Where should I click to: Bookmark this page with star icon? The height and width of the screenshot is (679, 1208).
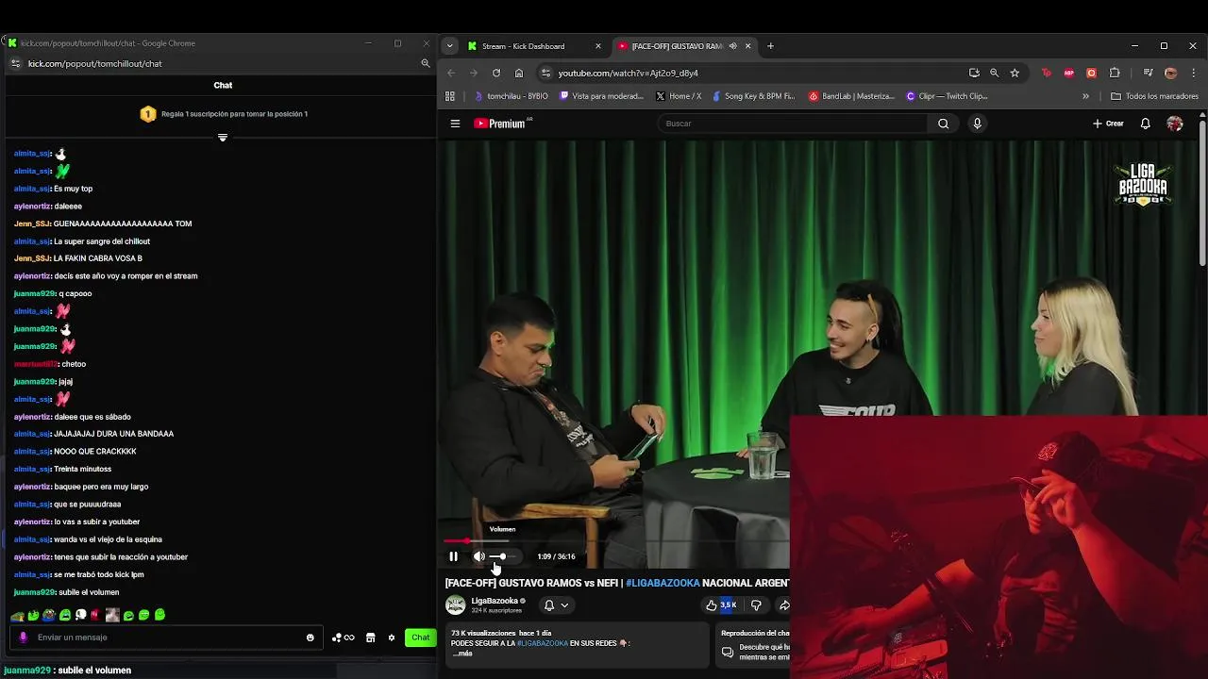[x=1015, y=73]
